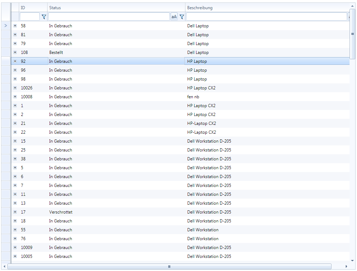Expand row with ID 55
This screenshot has width=357, height=271.
click(x=15, y=230)
